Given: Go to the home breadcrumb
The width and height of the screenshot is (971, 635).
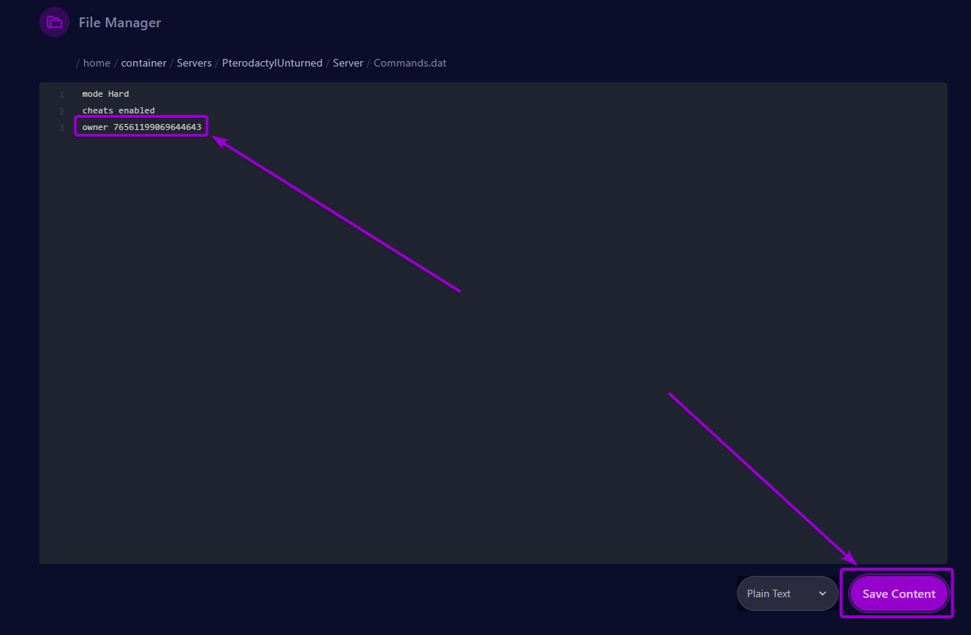Looking at the screenshot, I should pos(96,63).
